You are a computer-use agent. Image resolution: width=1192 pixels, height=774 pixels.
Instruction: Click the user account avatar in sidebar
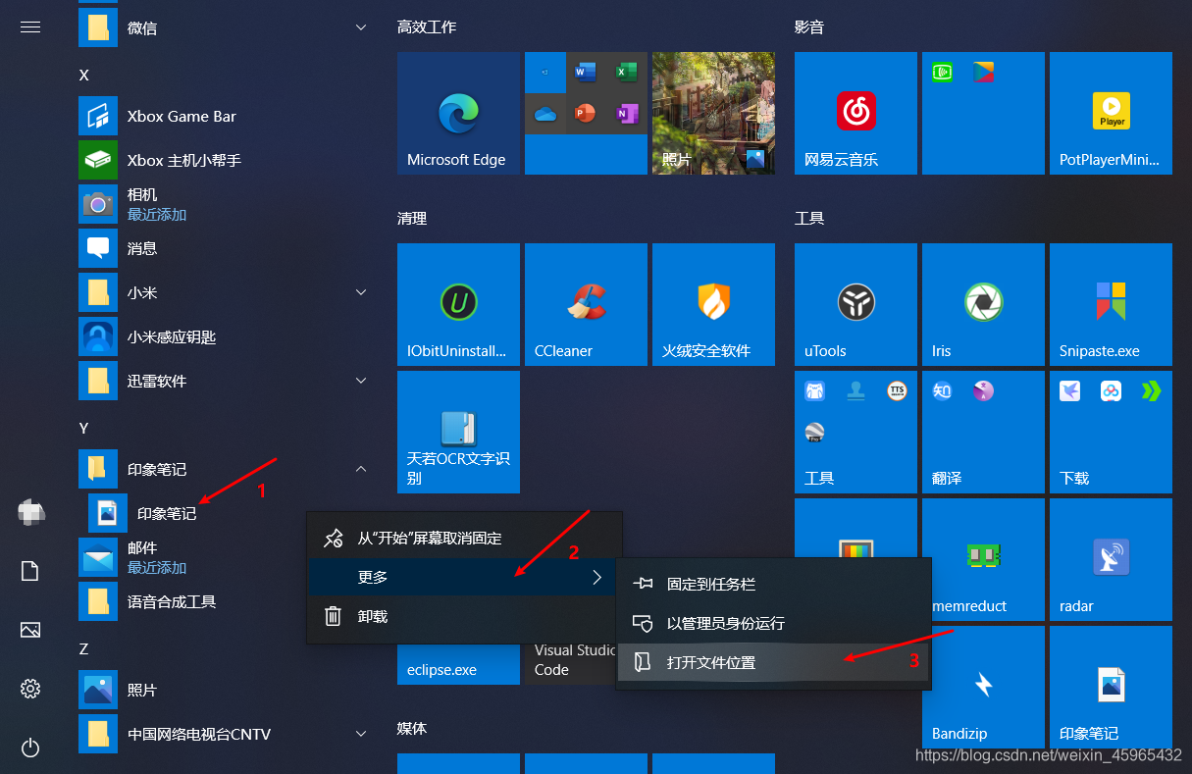(x=30, y=512)
